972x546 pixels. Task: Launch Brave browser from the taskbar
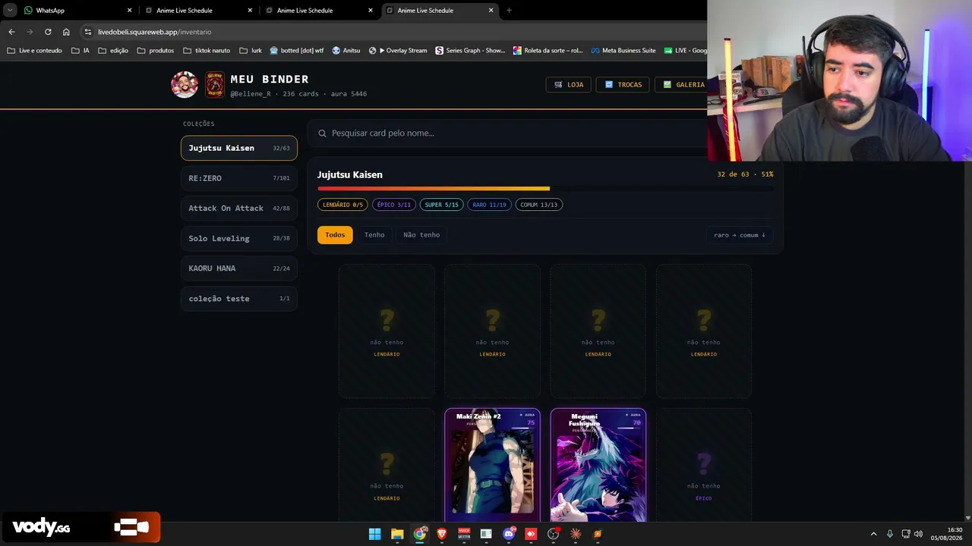442,534
